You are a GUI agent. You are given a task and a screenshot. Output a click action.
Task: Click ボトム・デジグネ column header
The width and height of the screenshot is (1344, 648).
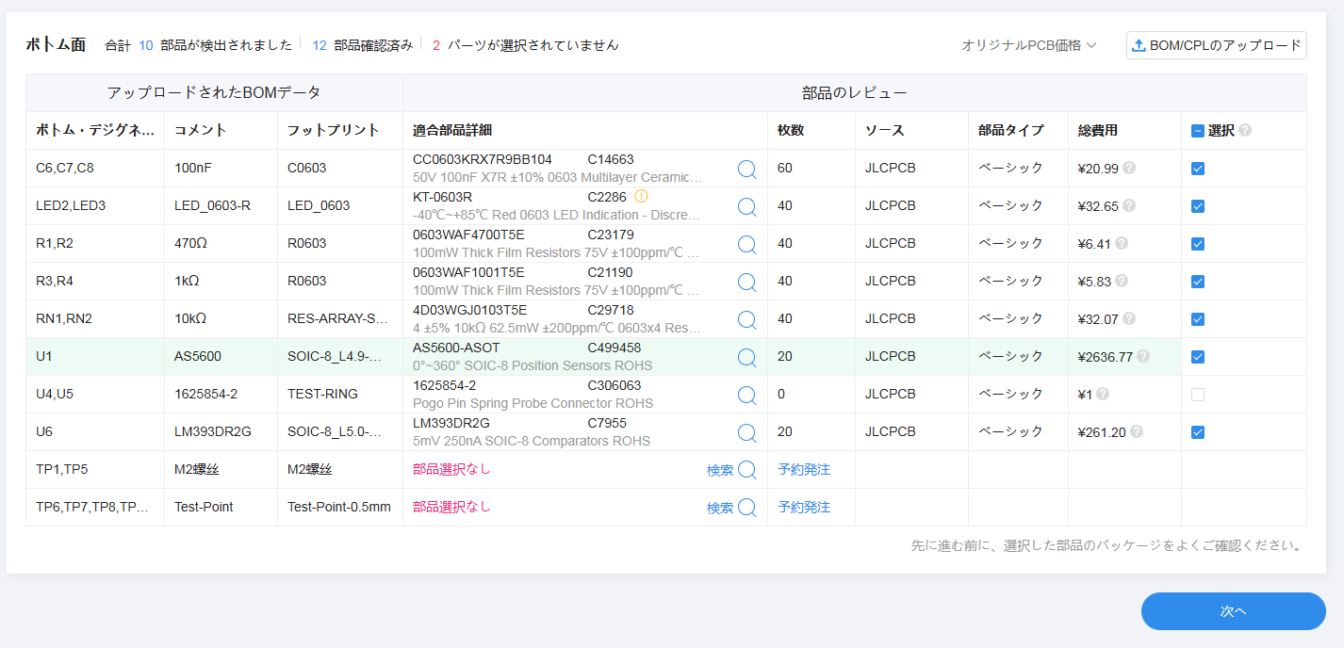point(95,131)
